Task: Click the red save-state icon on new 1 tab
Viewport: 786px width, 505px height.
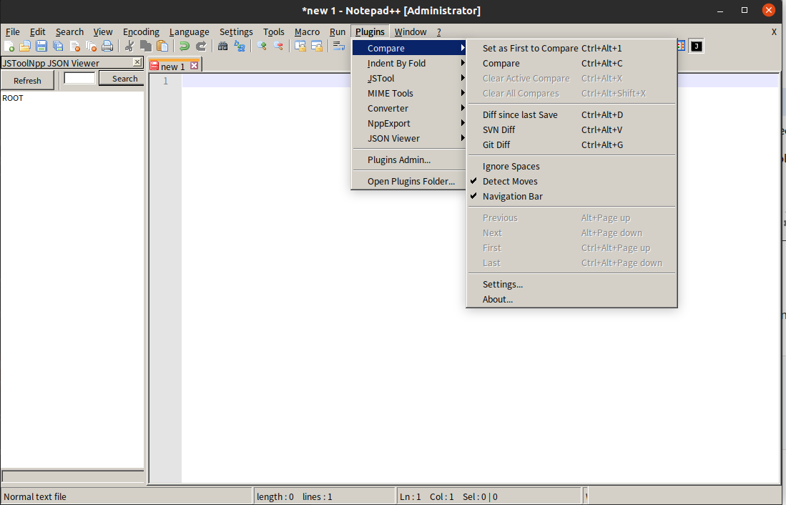Action: 154,67
